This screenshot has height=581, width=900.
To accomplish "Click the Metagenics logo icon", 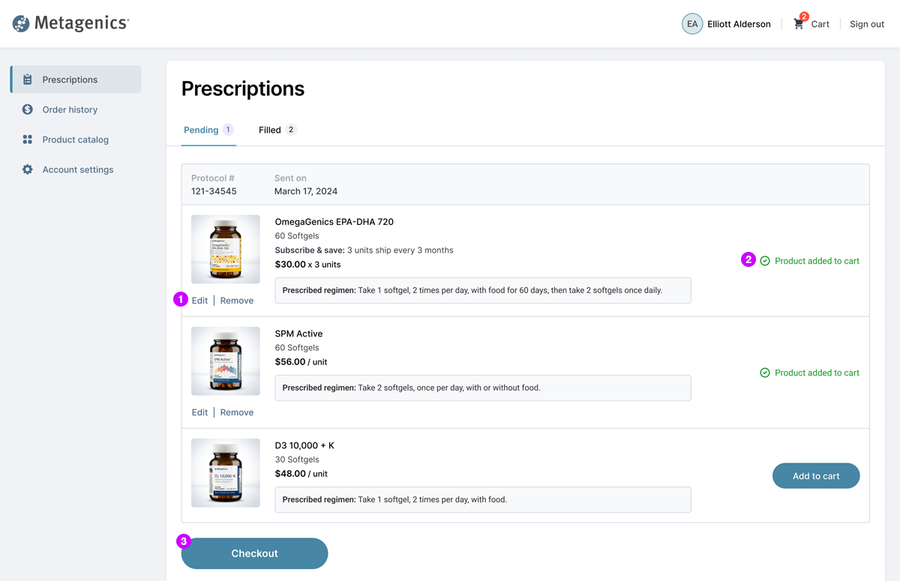I will pos(21,24).
